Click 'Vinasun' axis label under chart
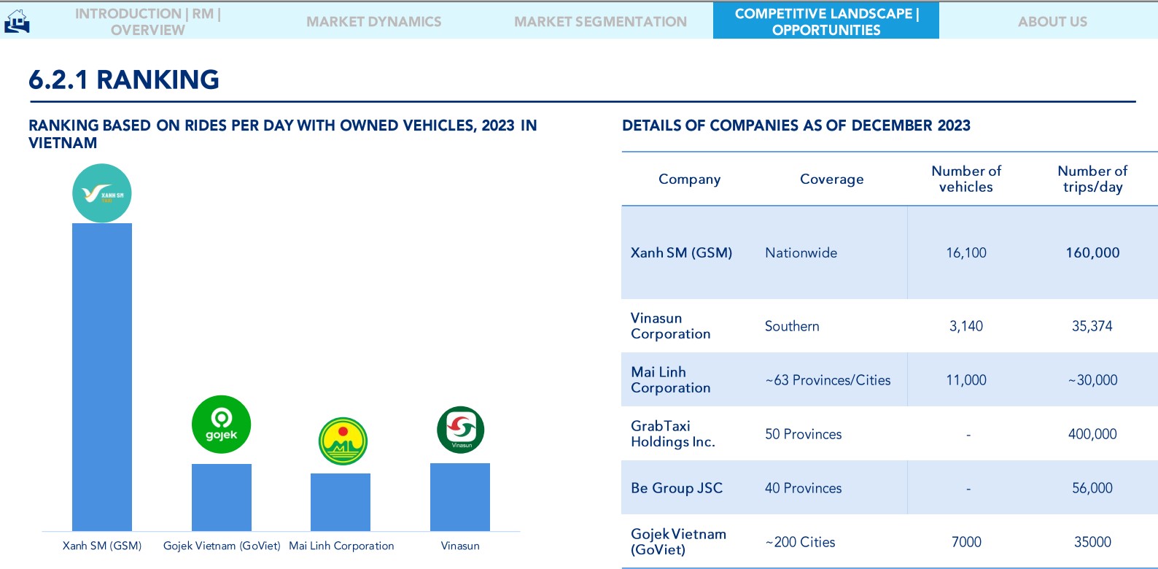 [x=460, y=546]
